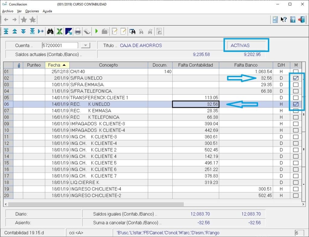This screenshot has width=309, height=237.
Task: Open the Opciones menu
Action: [x=32, y=11]
